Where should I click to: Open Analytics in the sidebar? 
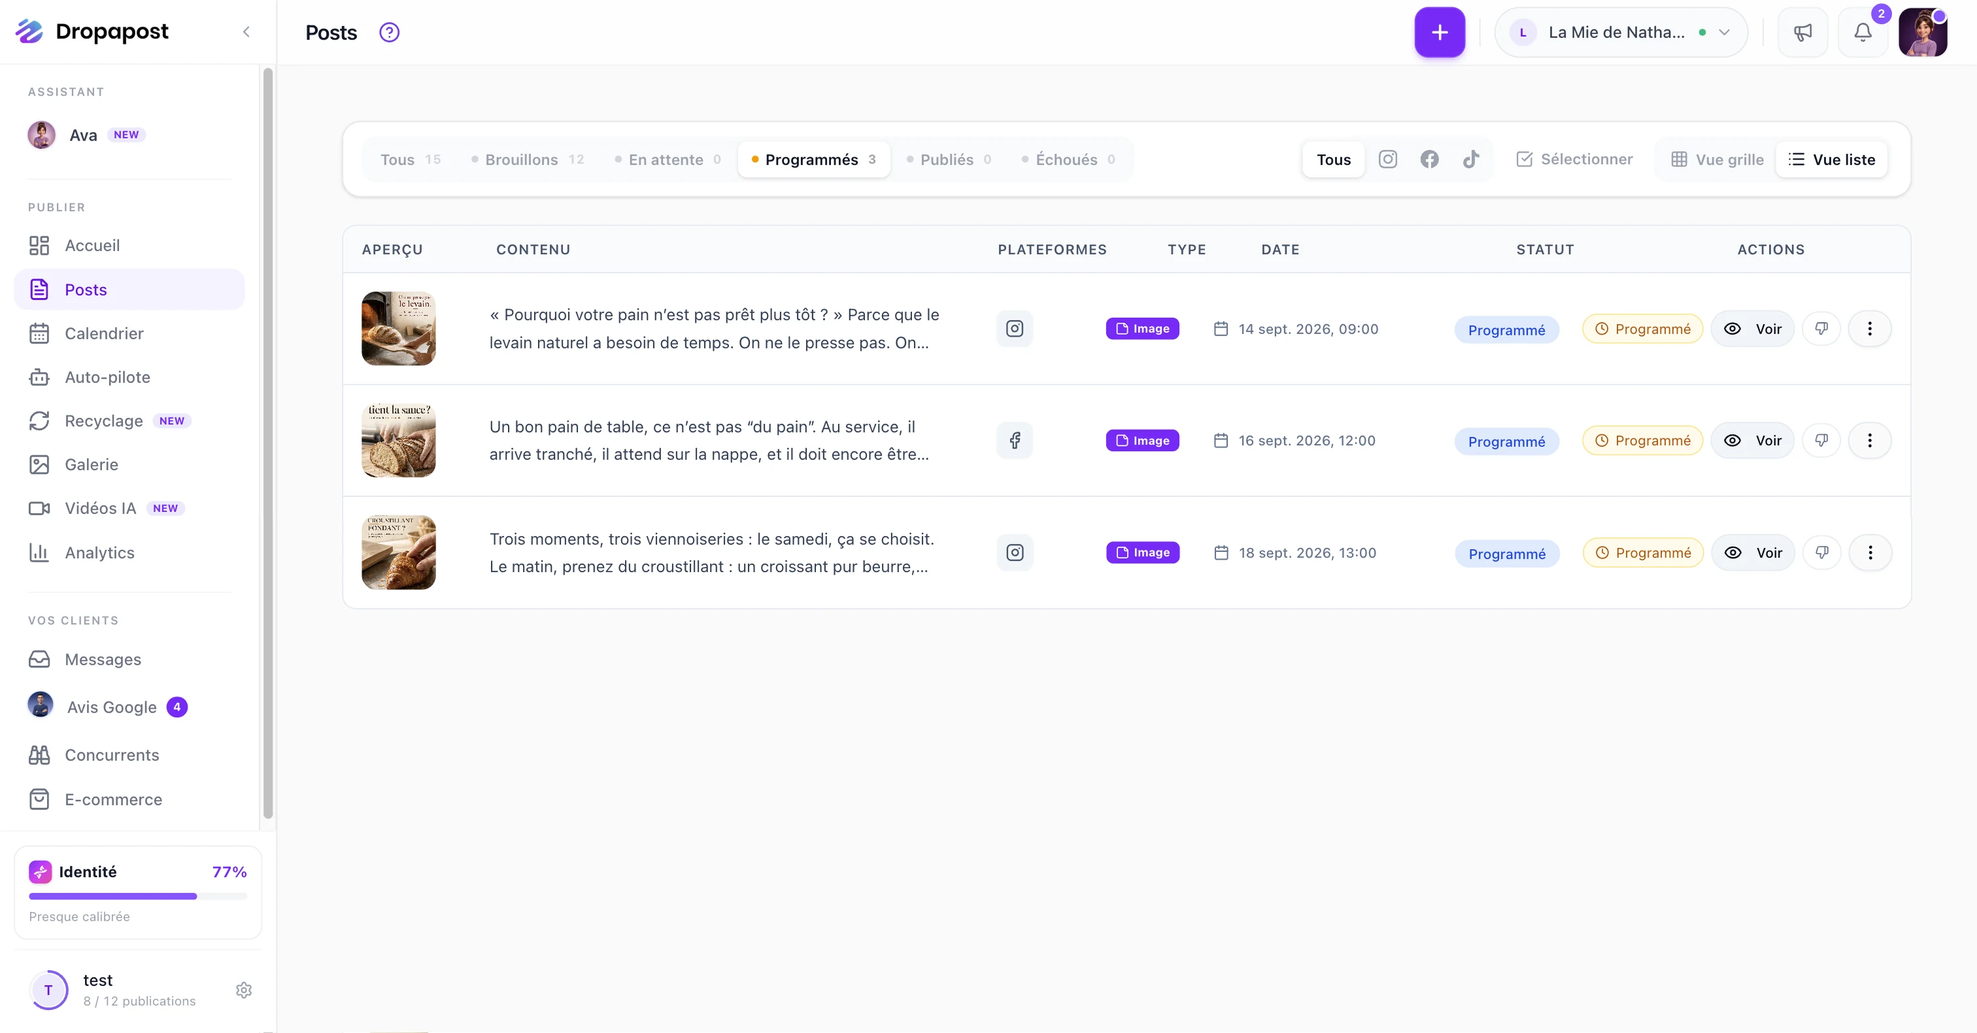tap(129, 552)
